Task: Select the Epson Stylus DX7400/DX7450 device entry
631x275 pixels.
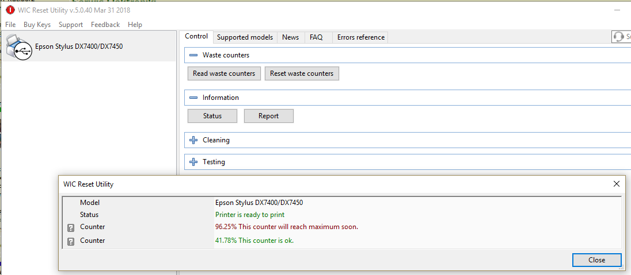Action: 89,47
